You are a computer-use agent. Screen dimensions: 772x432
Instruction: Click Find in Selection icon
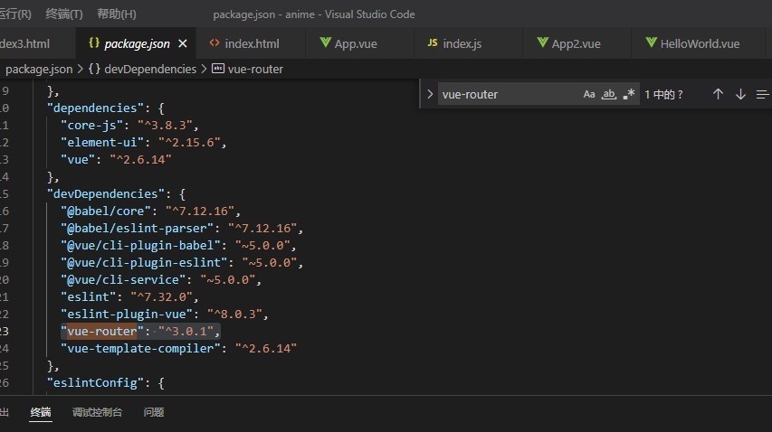[x=762, y=94]
